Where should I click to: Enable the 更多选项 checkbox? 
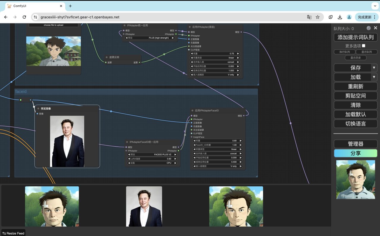point(364,46)
